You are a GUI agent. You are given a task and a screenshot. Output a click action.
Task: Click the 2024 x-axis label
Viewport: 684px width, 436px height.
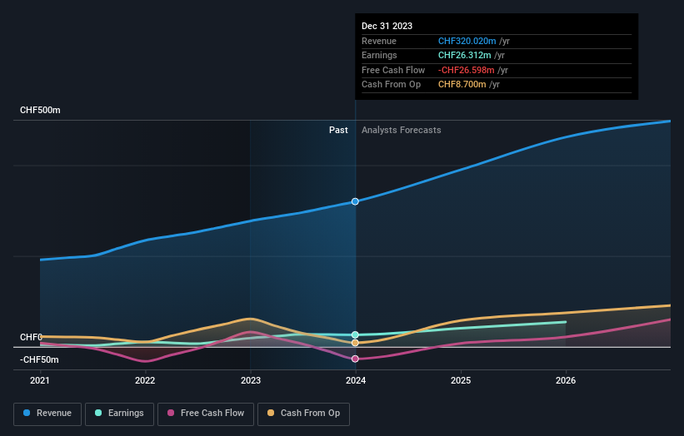click(x=356, y=380)
